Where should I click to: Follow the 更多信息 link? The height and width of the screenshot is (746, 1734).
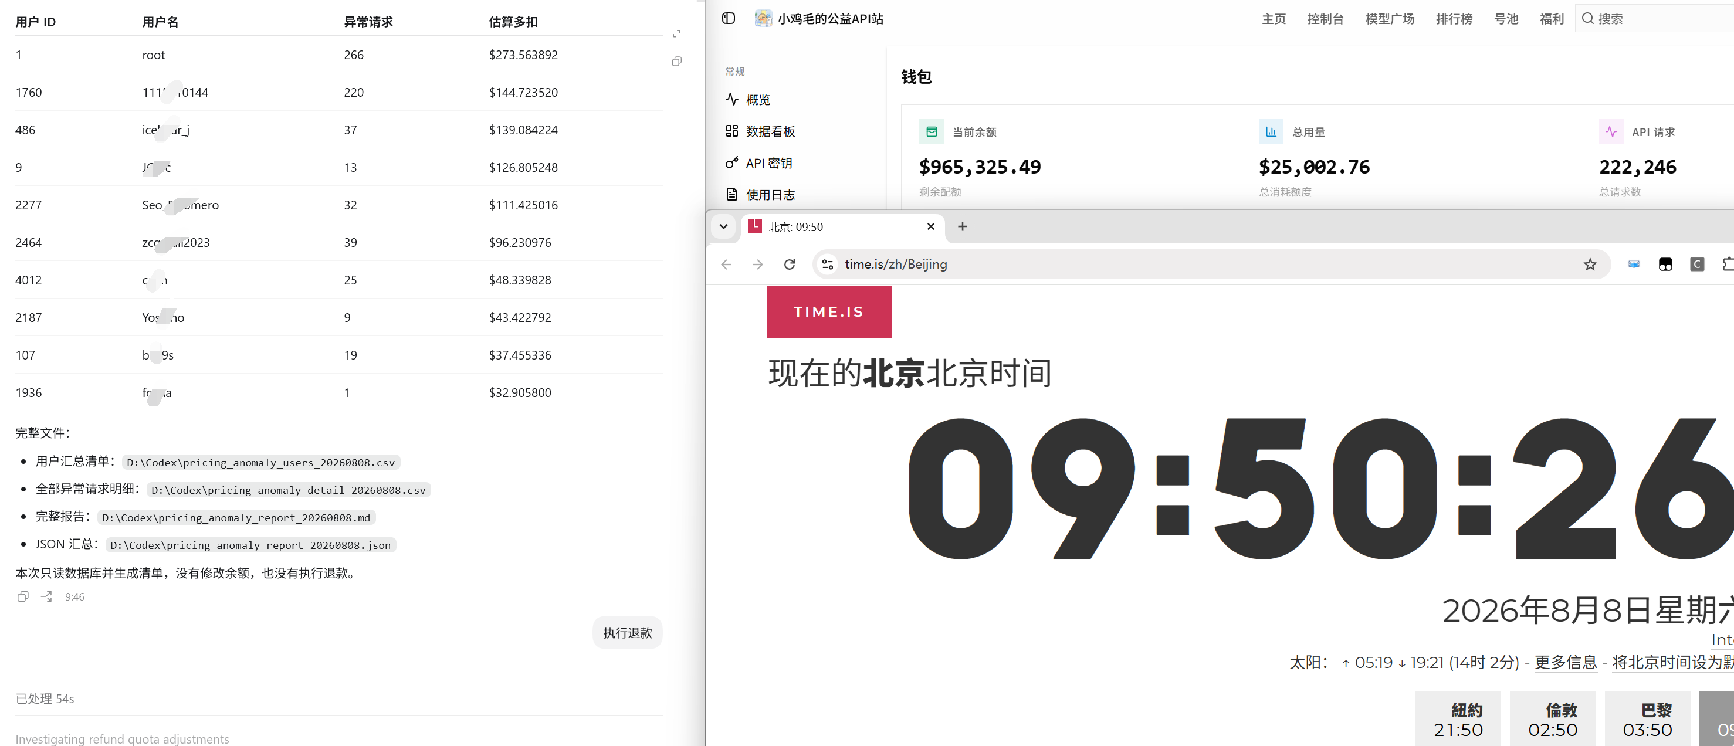[1565, 663]
